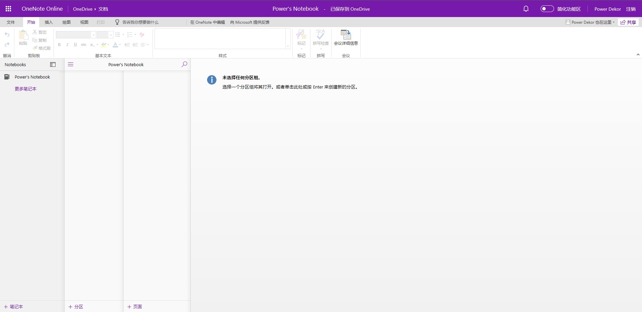
Task: Click inside the styles gallery box
Action: tap(220, 39)
